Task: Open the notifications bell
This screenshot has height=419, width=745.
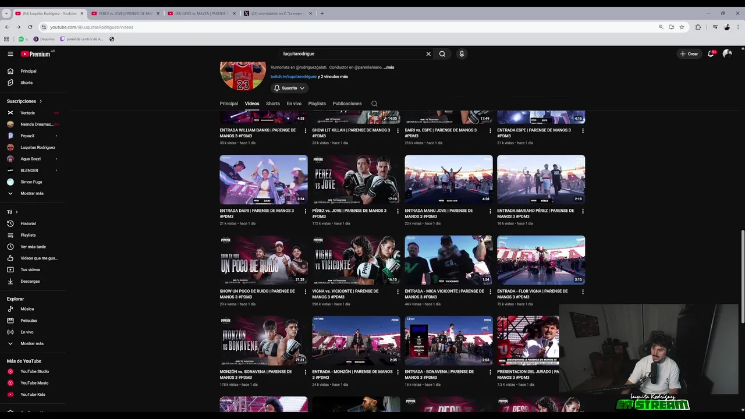Action: coord(711,54)
